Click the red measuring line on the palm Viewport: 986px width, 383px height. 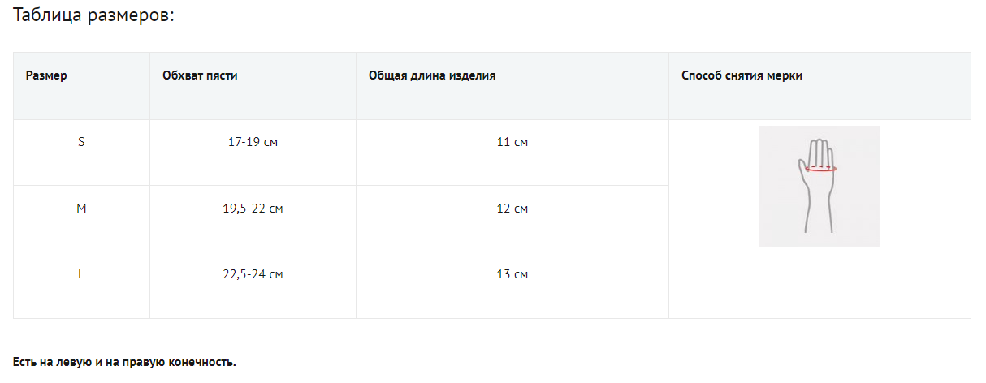coord(820,170)
